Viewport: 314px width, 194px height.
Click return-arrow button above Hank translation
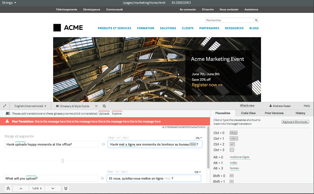(x=118, y=138)
